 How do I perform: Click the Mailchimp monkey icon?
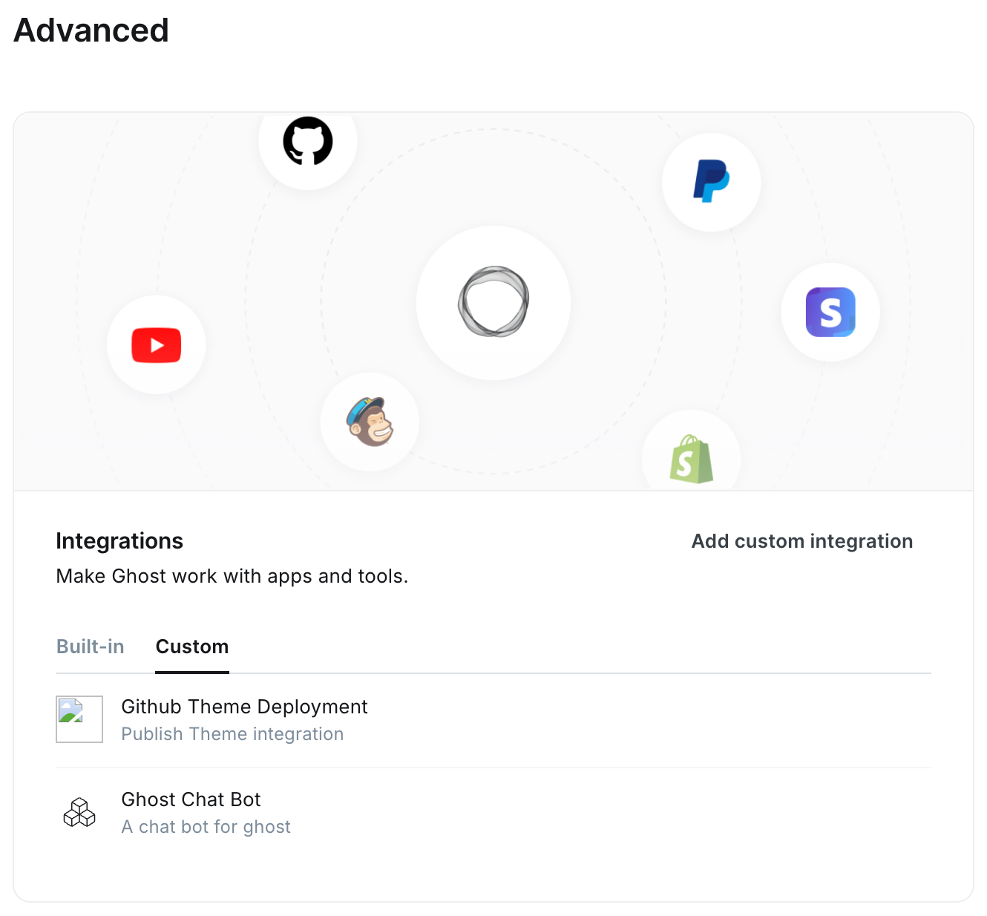point(370,422)
